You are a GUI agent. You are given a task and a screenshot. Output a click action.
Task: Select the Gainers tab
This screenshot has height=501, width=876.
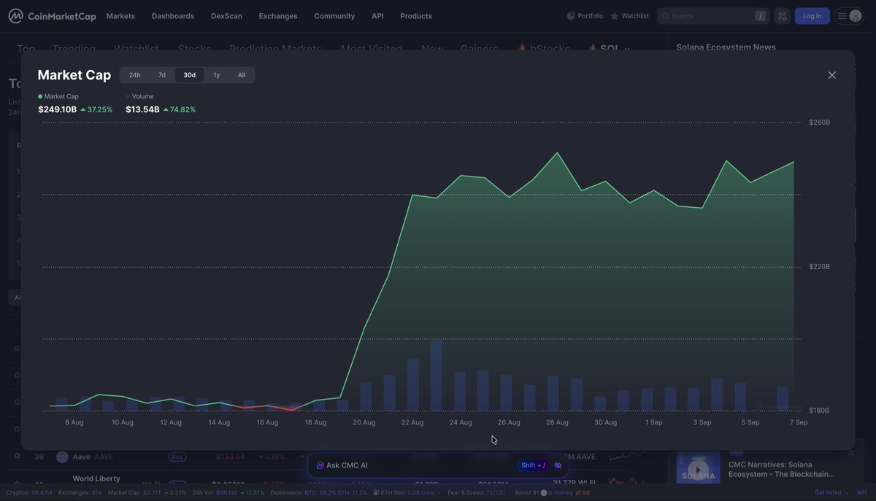point(479,49)
